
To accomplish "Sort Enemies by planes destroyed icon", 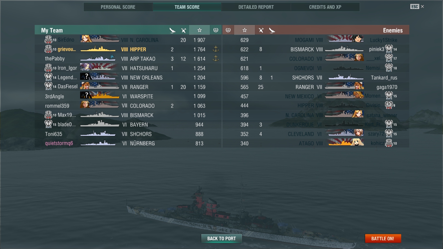I will pyautogui.click(x=261, y=30).
